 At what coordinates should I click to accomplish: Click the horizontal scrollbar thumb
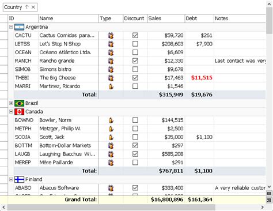[111, 207]
